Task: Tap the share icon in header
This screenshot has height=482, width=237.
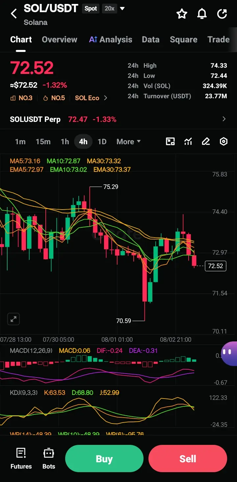Action: pyautogui.click(x=222, y=14)
